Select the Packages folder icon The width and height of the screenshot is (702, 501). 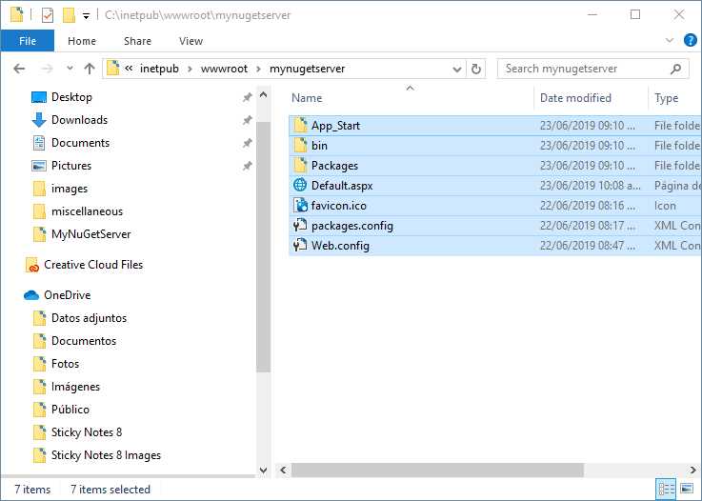click(x=300, y=165)
